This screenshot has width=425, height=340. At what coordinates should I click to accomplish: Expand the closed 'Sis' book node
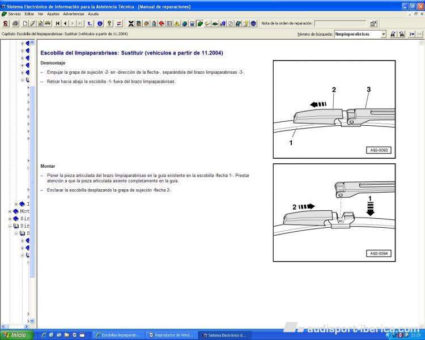(10, 219)
